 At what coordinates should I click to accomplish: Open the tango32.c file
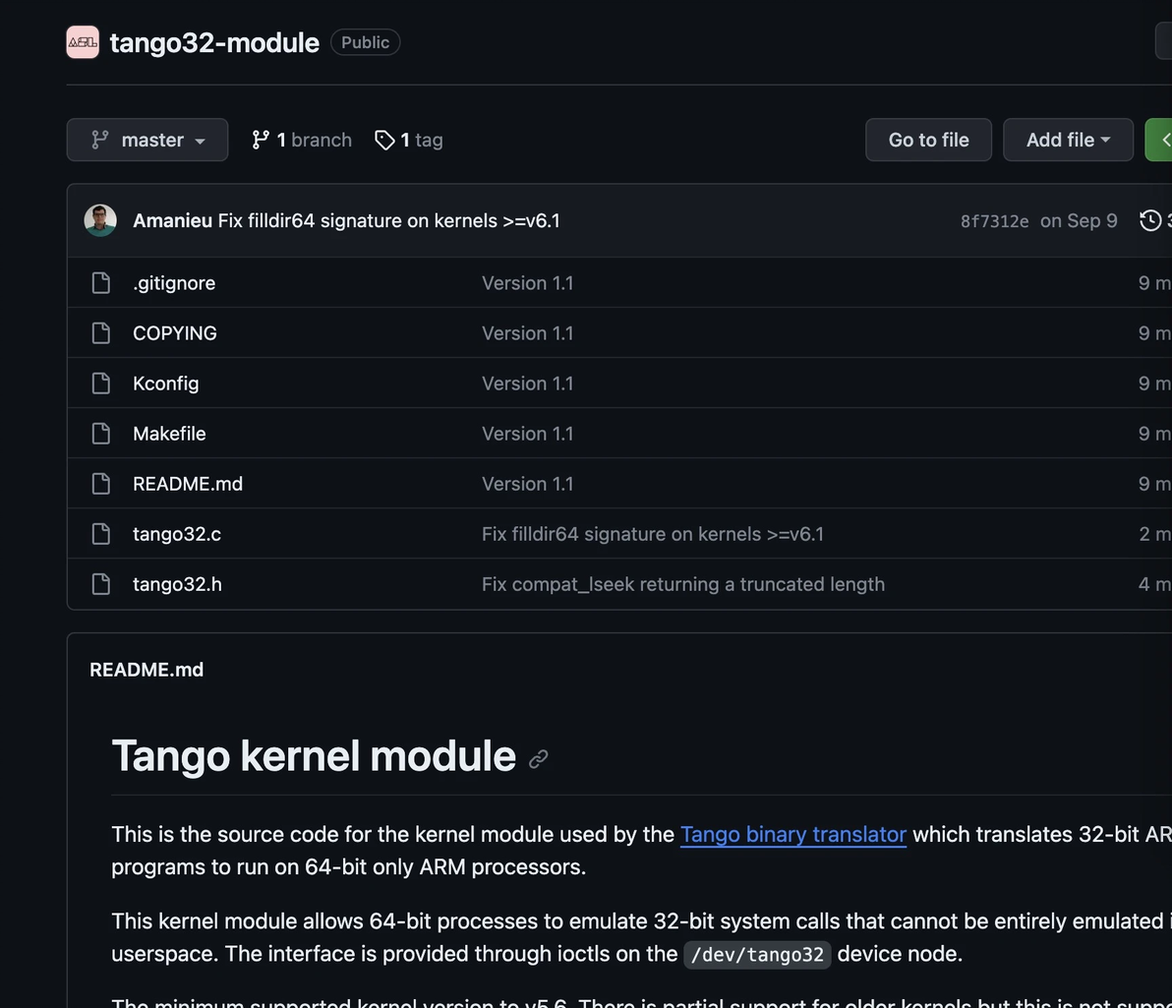(x=177, y=534)
